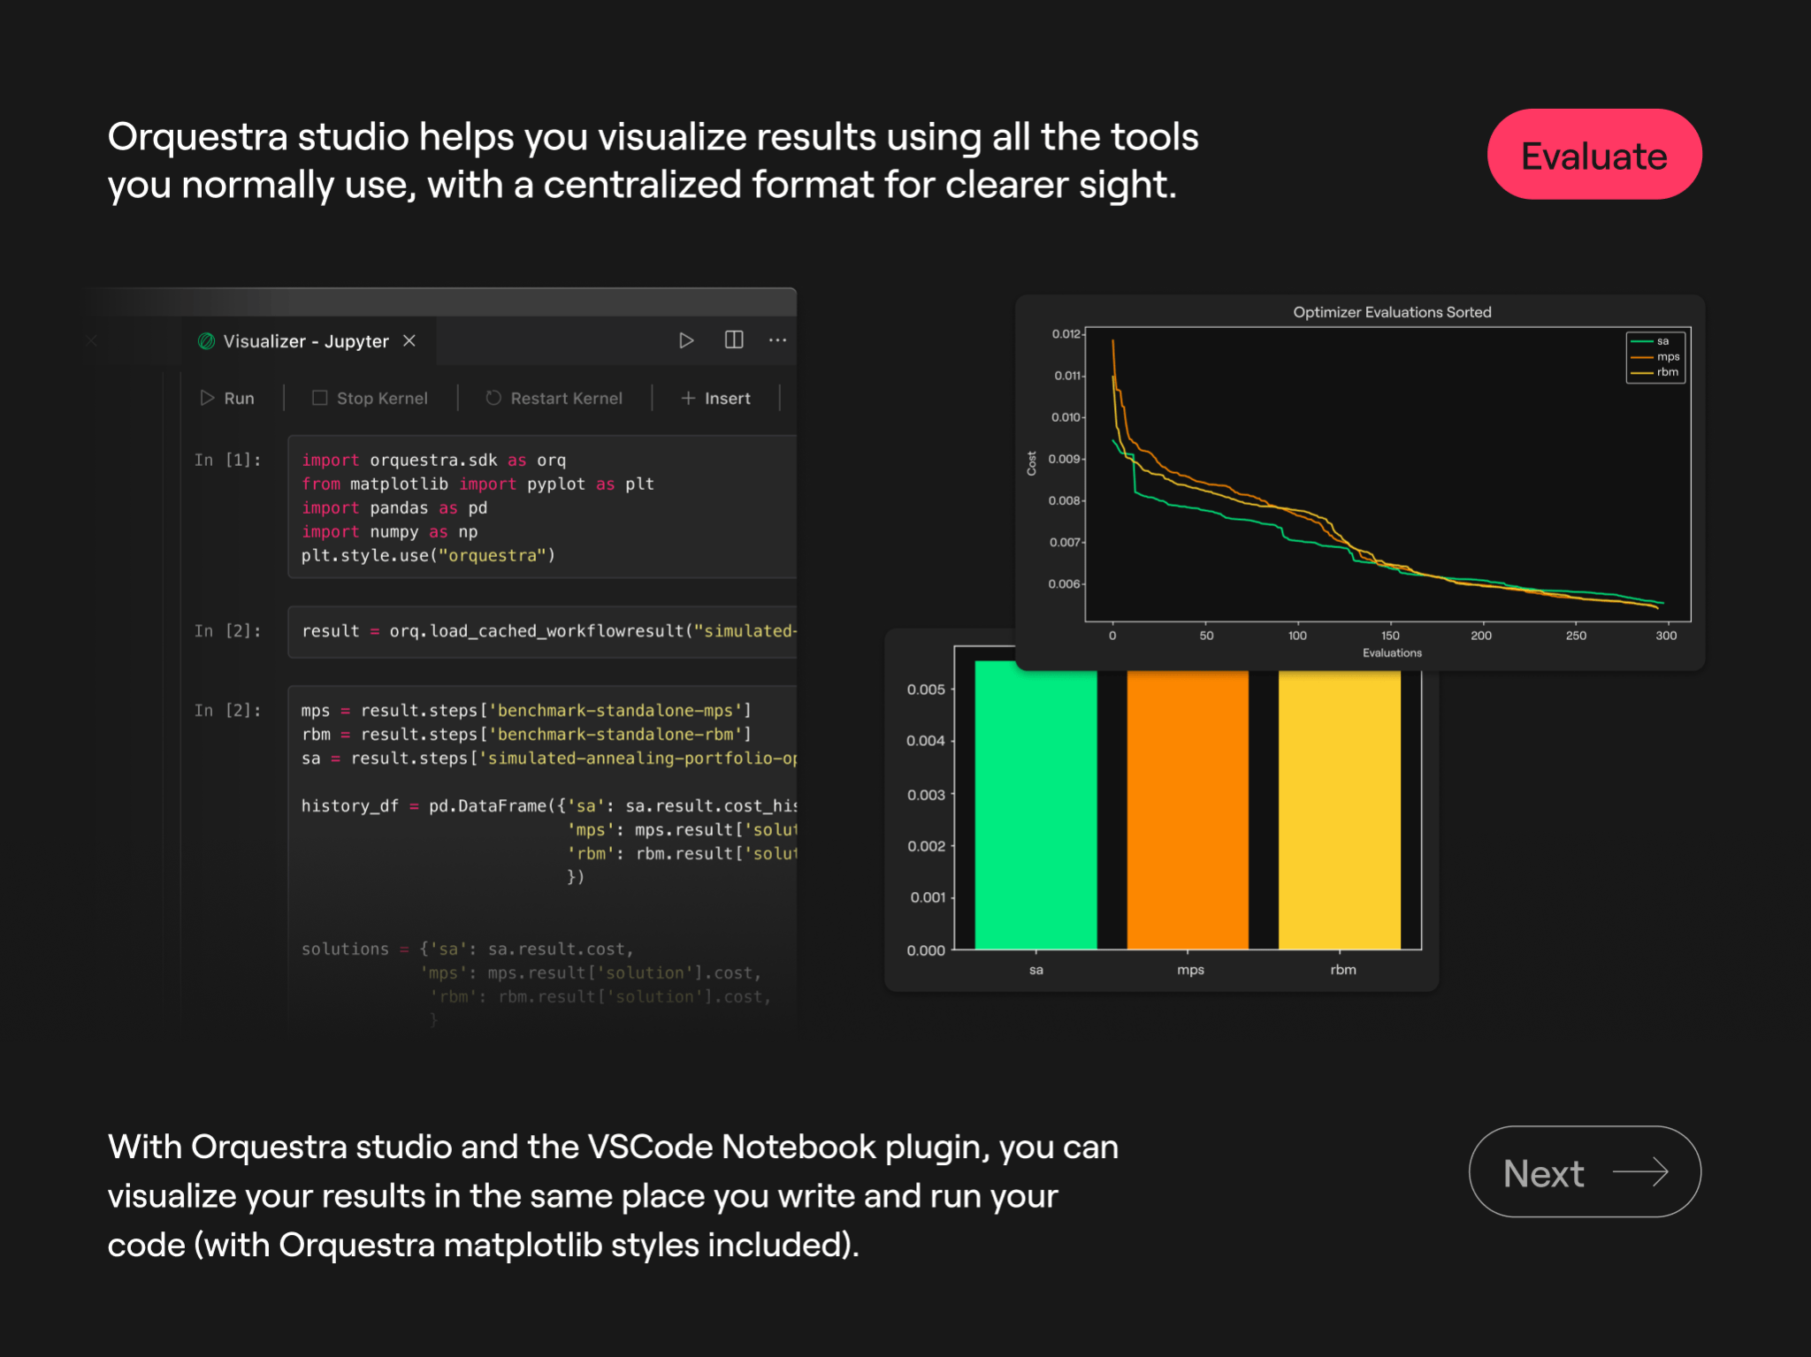Screen dimensions: 1811x1357
Task: Click the Cost y-axis label
Action: click(x=1031, y=463)
